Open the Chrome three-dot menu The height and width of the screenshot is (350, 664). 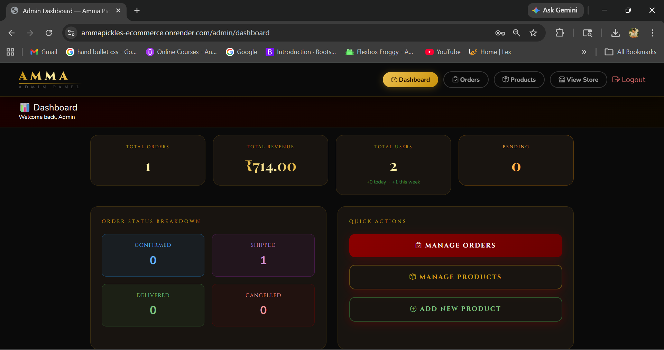[x=652, y=33]
